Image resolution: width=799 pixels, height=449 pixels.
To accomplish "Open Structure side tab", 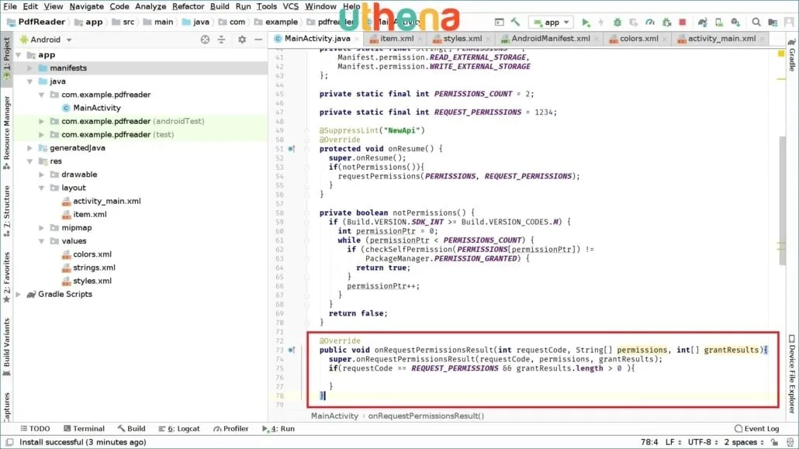I will point(7,211).
